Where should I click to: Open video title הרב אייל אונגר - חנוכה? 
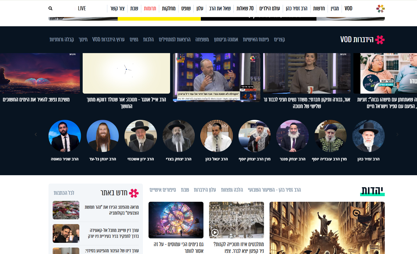click(x=126, y=103)
